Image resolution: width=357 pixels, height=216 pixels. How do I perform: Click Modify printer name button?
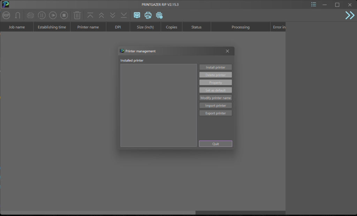(x=215, y=98)
